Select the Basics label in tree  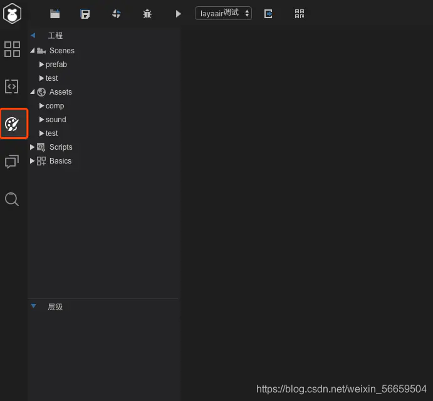click(x=61, y=161)
